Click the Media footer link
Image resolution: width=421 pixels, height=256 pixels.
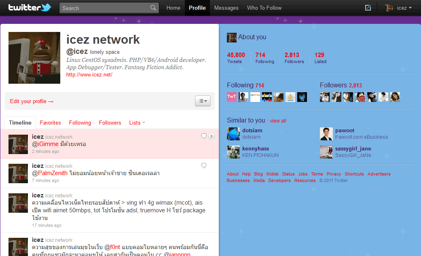pyautogui.click(x=259, y=180)
